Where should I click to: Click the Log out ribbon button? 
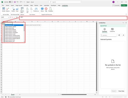click(27, 10)
